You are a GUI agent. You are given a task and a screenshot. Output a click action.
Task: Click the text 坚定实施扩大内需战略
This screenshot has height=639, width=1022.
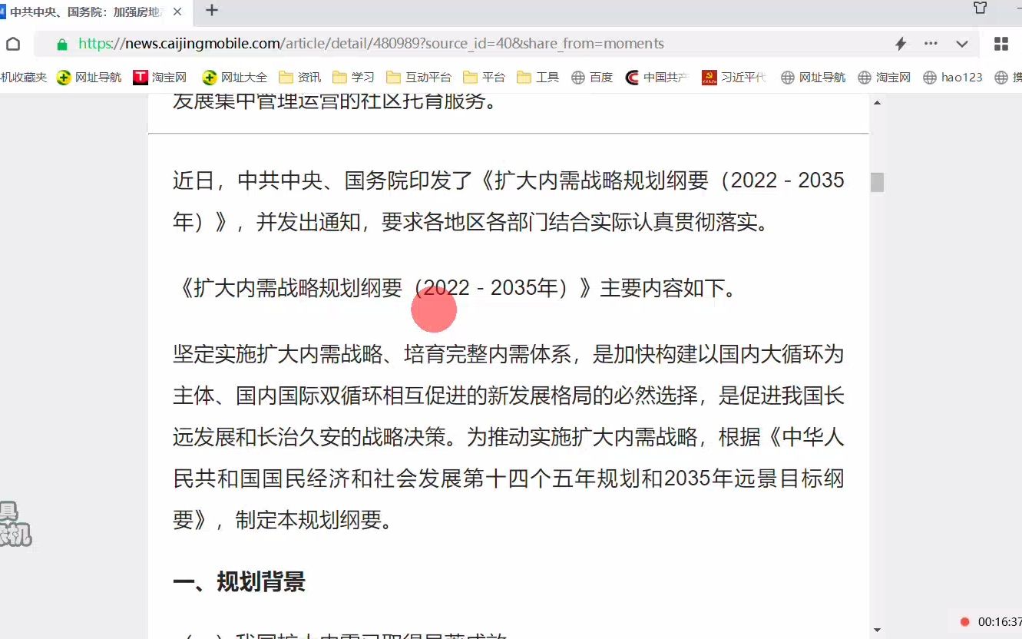coord(278,354)
